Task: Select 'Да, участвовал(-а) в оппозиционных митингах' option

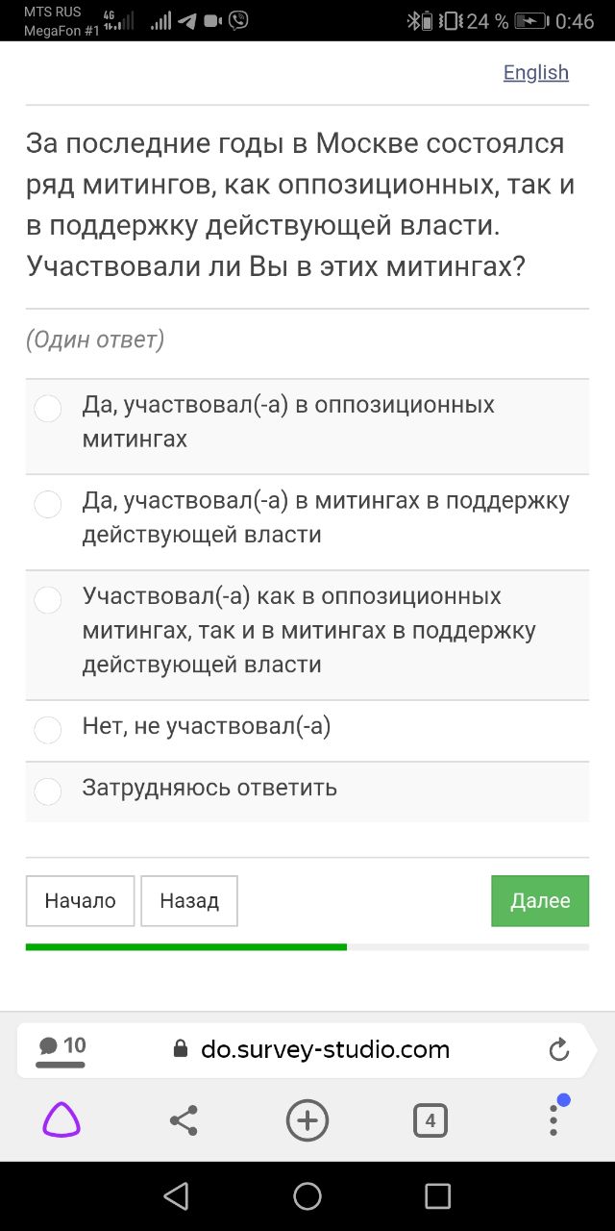Action: [48, 408]
